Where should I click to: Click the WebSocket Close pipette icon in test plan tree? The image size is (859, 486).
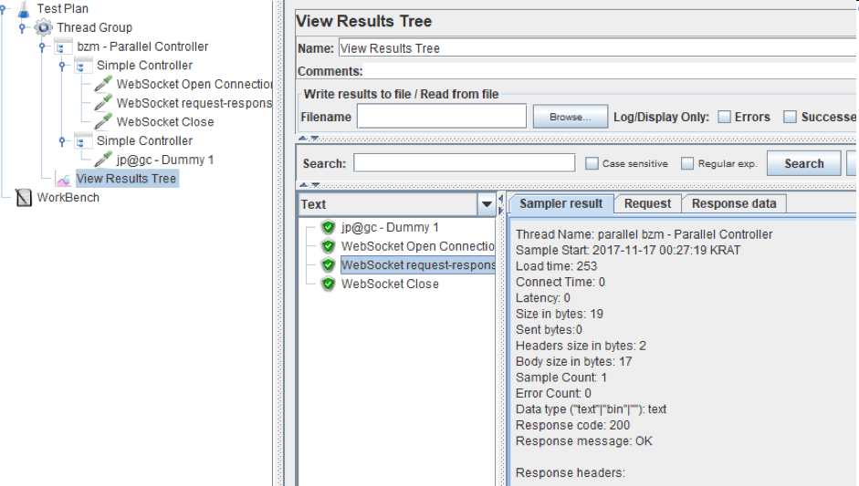click(103, 121)
